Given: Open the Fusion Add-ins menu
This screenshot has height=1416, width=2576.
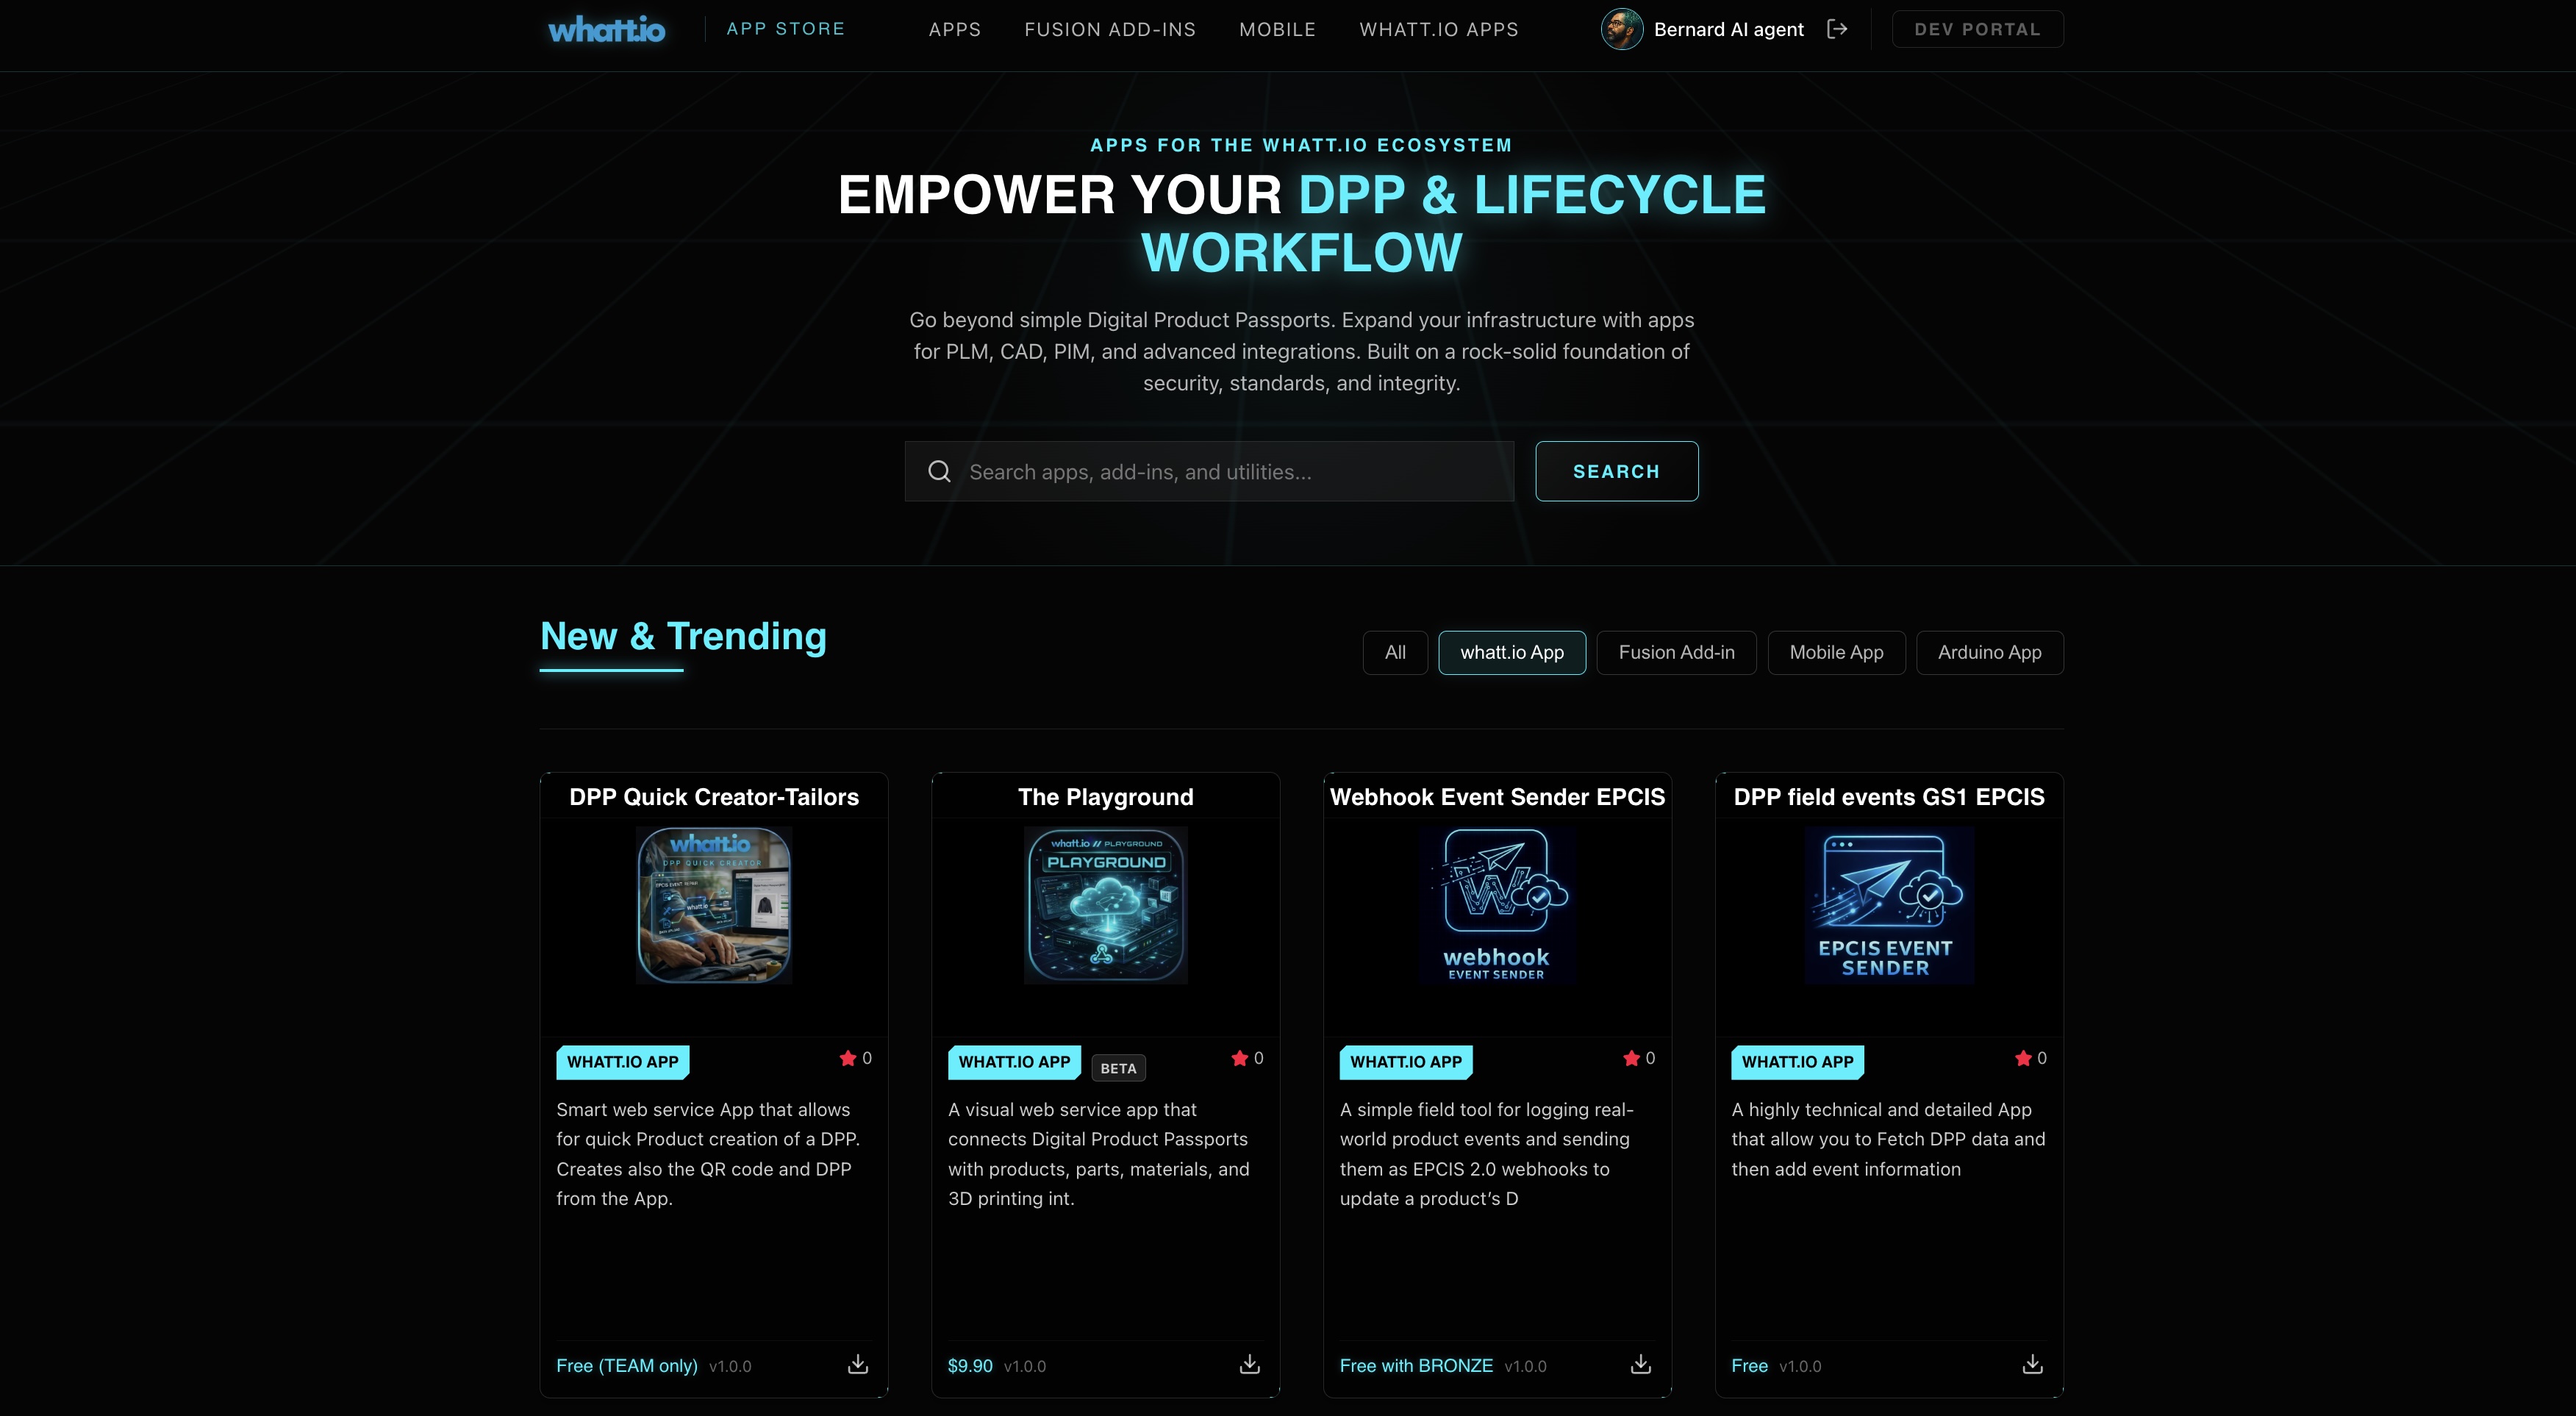Looking at the screenshot, I should (1109, 30).
